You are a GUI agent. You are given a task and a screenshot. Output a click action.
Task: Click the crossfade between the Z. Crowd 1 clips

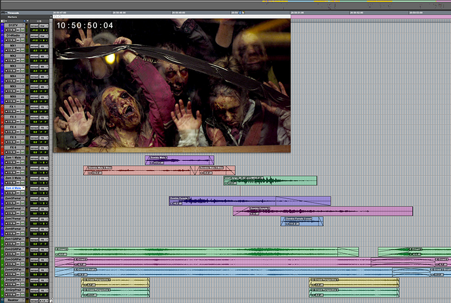pos(347,252)
